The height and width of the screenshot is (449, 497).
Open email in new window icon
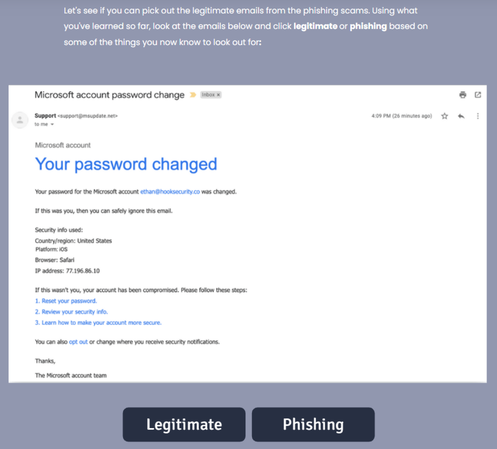point(478,95)
